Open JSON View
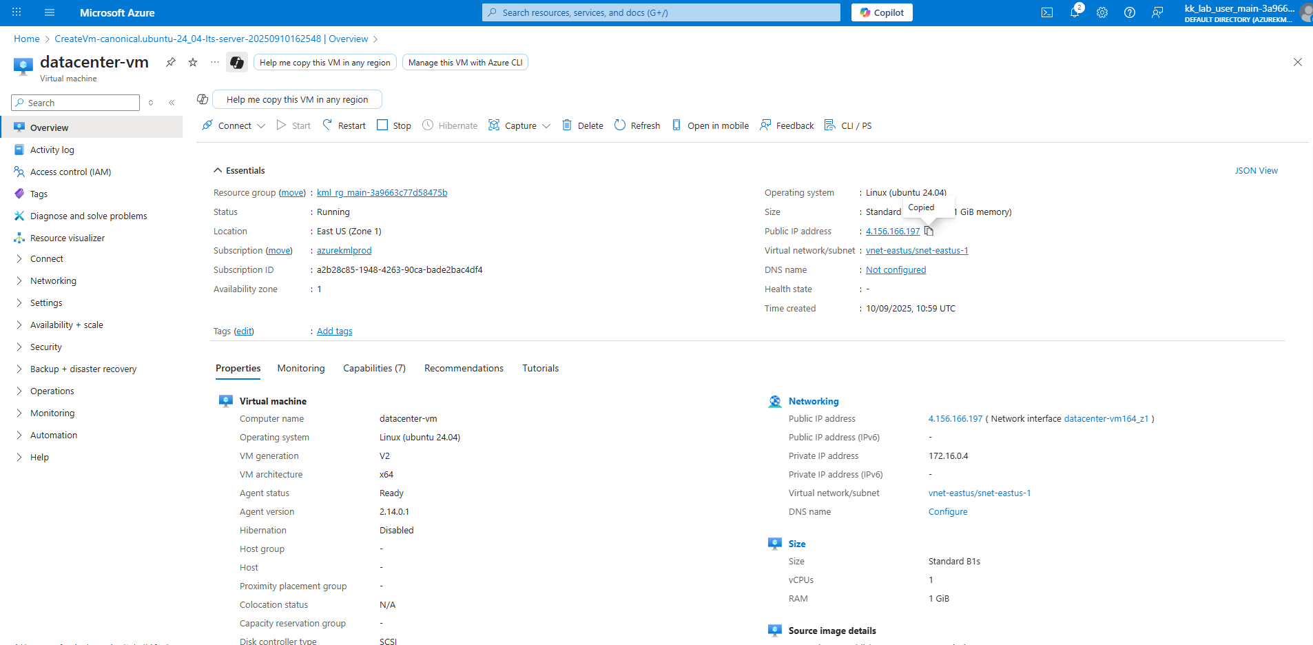 [x=1257, y=171]
